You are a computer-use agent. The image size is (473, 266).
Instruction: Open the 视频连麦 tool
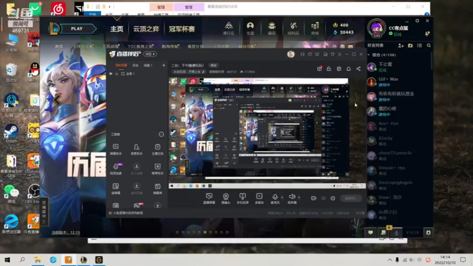click(x=116, y=169)
